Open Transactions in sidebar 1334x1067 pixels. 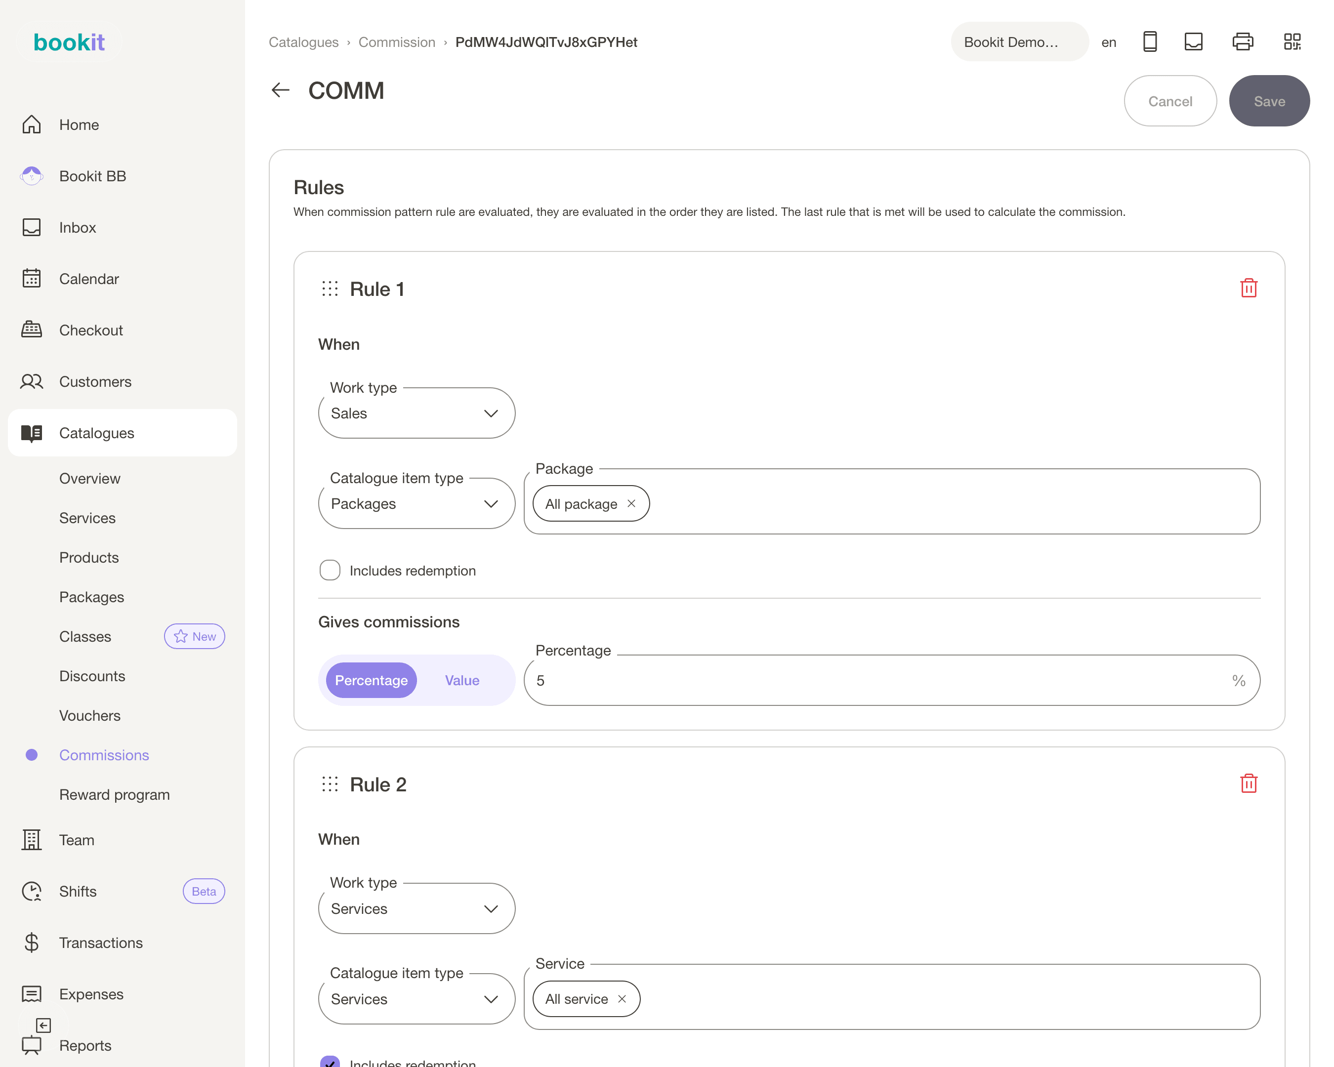[123, 943]
